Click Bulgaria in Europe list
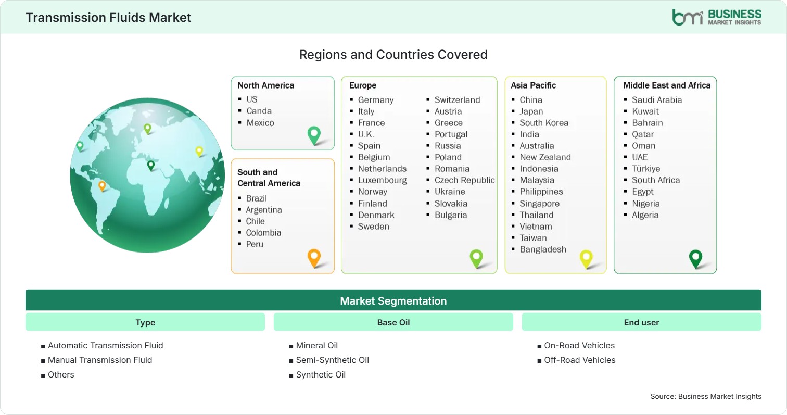Screen dimensions: 787x415 point(451,215)
